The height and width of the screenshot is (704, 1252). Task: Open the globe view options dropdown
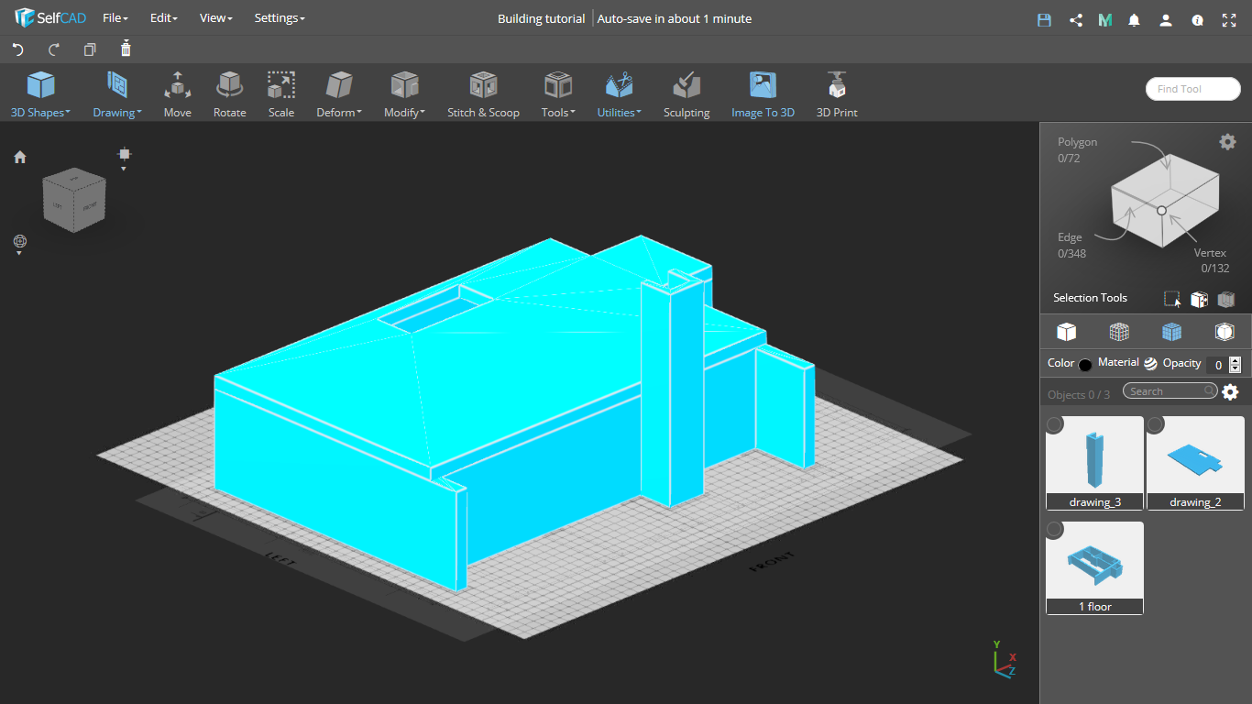click(x=20, y=244)
